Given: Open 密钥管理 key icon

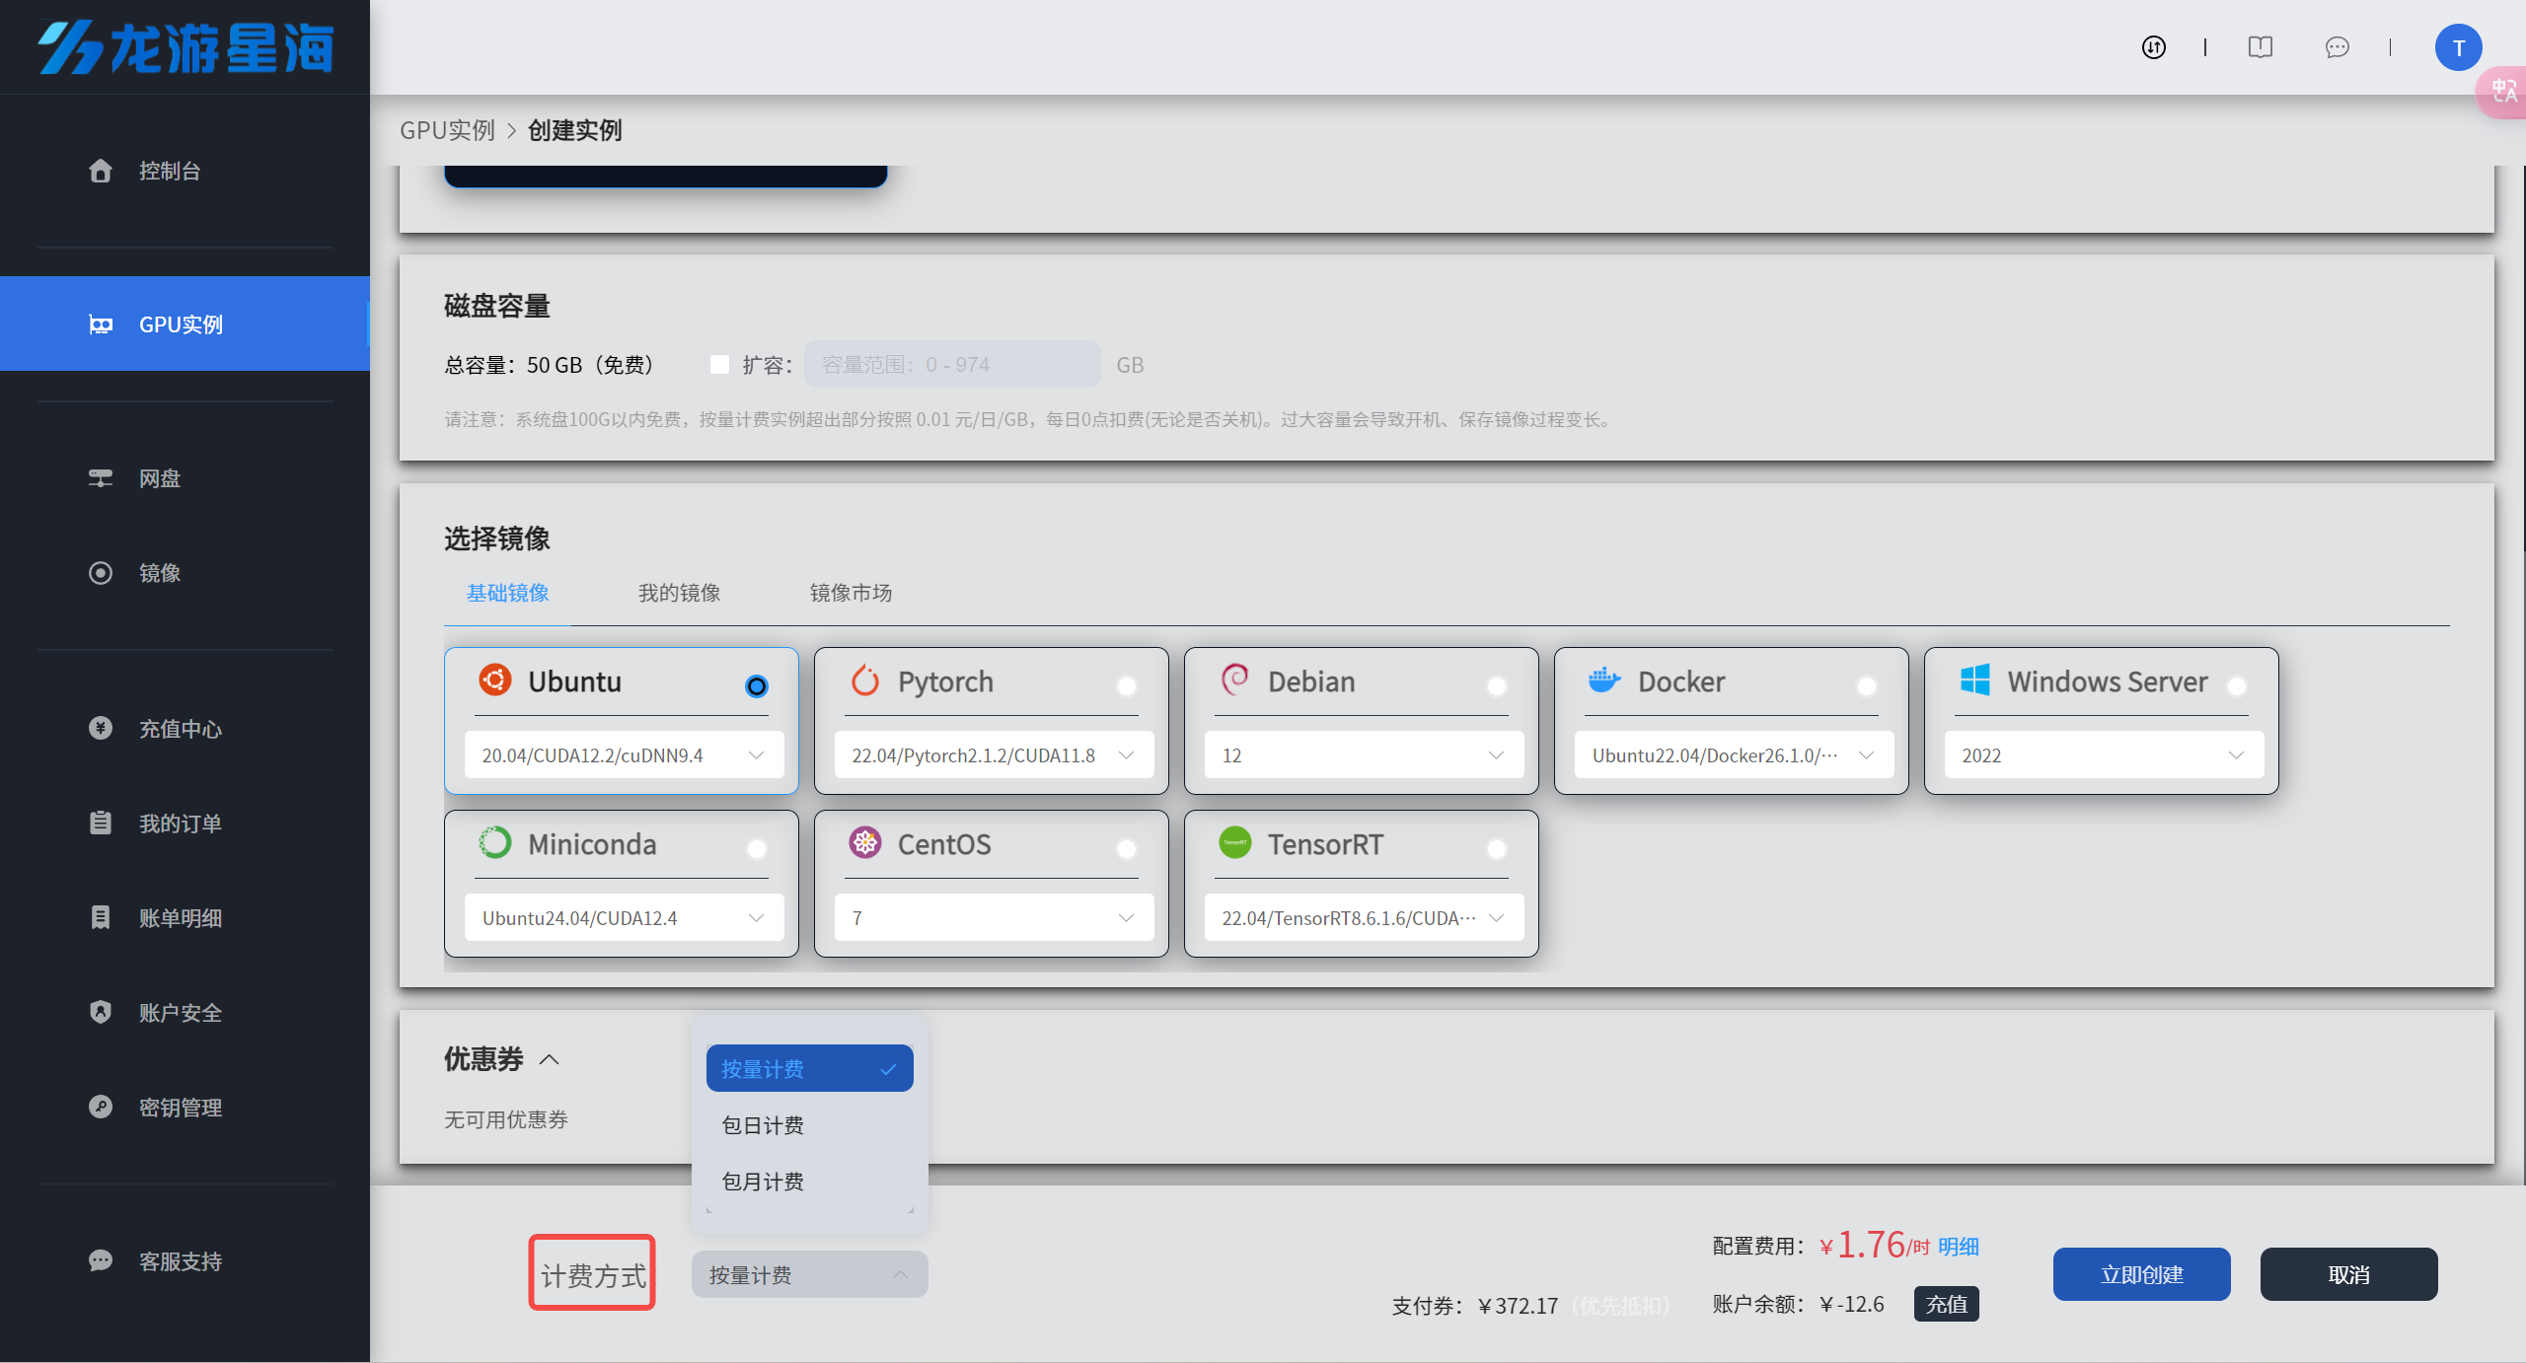Looking at the screenshot, I should coord(100,1107).
